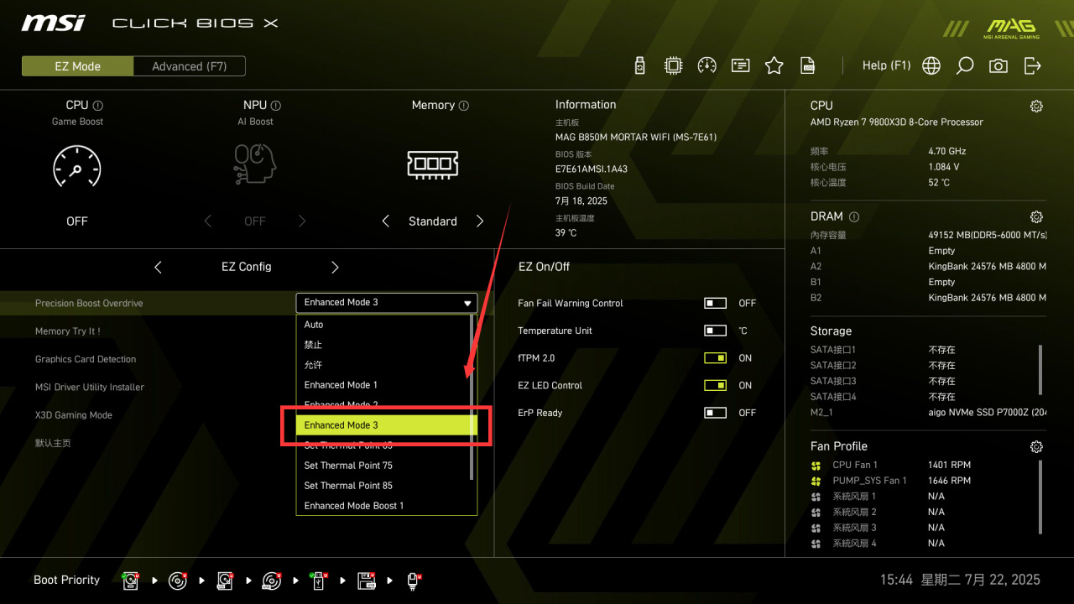1074x604 pixels.
Task: Disable the fTPM 2.0 switch
Action: [x=715, y=358]
